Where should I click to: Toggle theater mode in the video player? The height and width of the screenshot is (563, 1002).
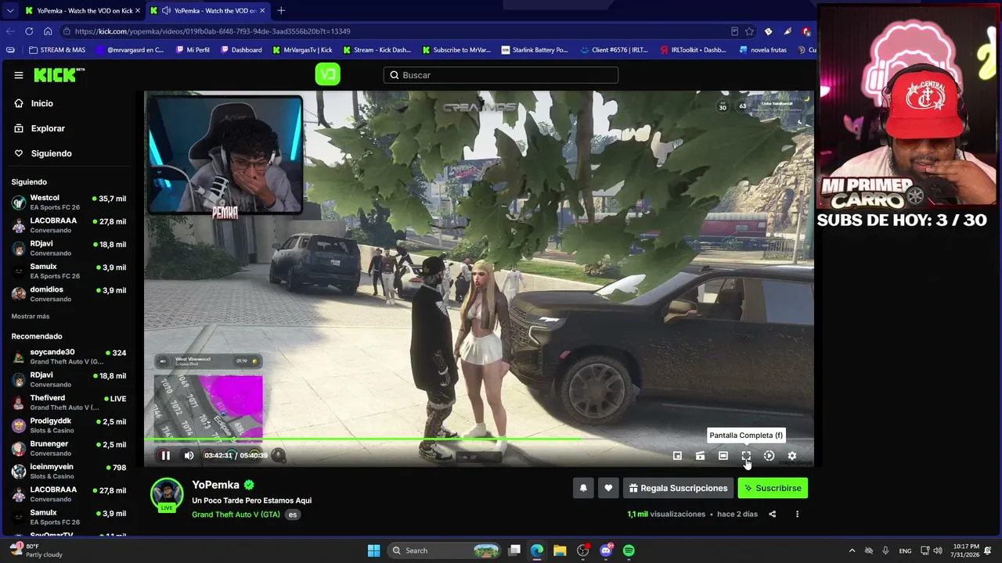pos(723,456)
